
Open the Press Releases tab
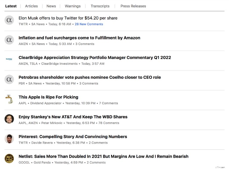(x=133, y=6)
